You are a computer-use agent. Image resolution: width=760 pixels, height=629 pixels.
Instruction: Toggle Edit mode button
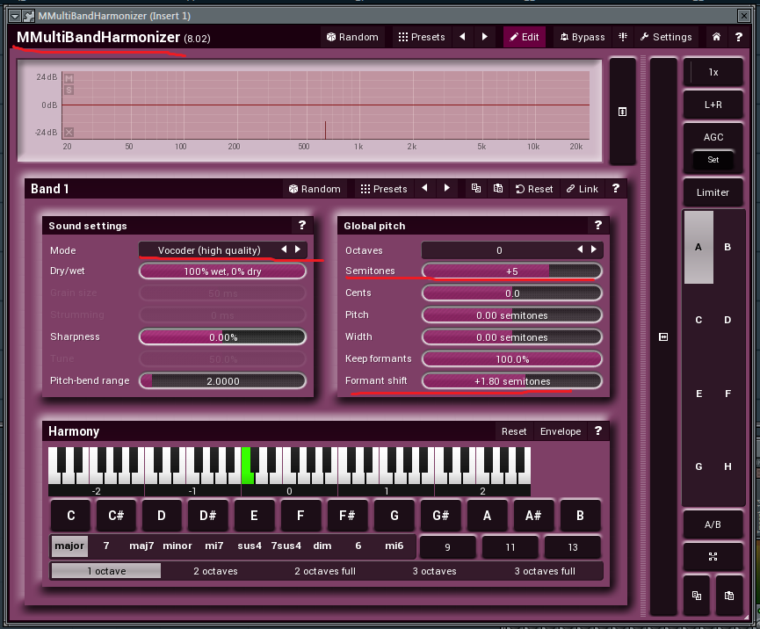coord(525,37)
